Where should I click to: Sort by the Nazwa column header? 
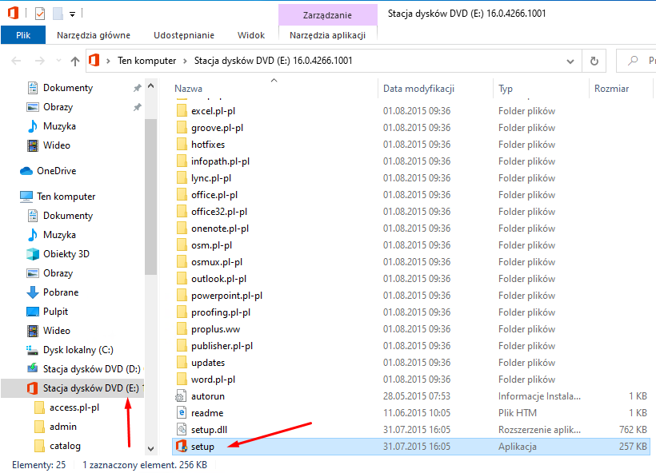[188, 89]
